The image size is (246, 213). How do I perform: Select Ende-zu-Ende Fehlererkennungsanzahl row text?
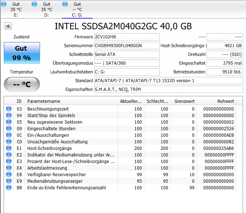tap(66, 188)
